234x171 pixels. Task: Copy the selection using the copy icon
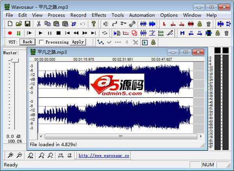pos(48,24)
